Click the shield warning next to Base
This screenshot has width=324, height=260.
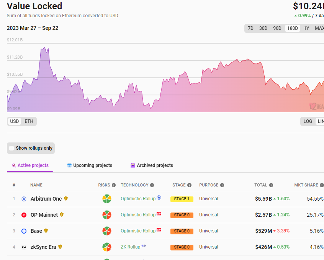[x=46, y=231]
